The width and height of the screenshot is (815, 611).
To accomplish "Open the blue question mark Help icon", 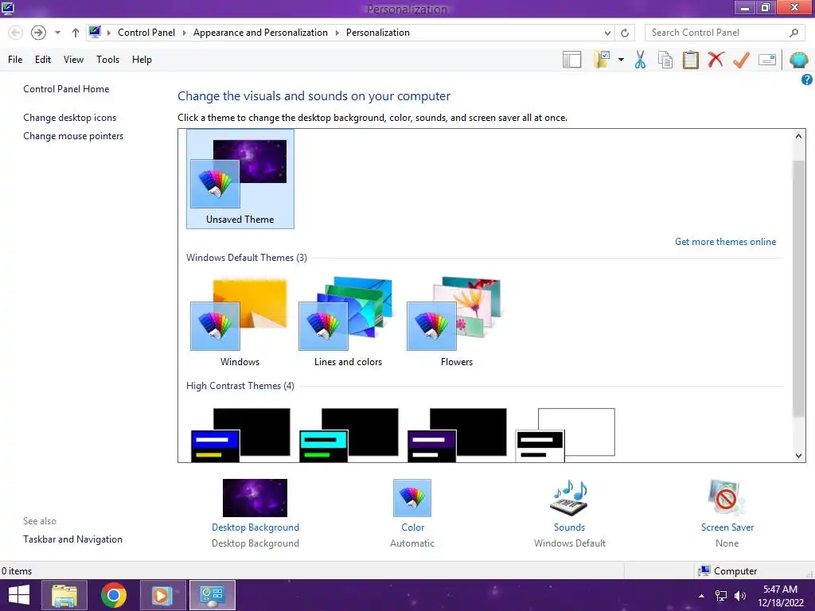I will click(807, 80).
